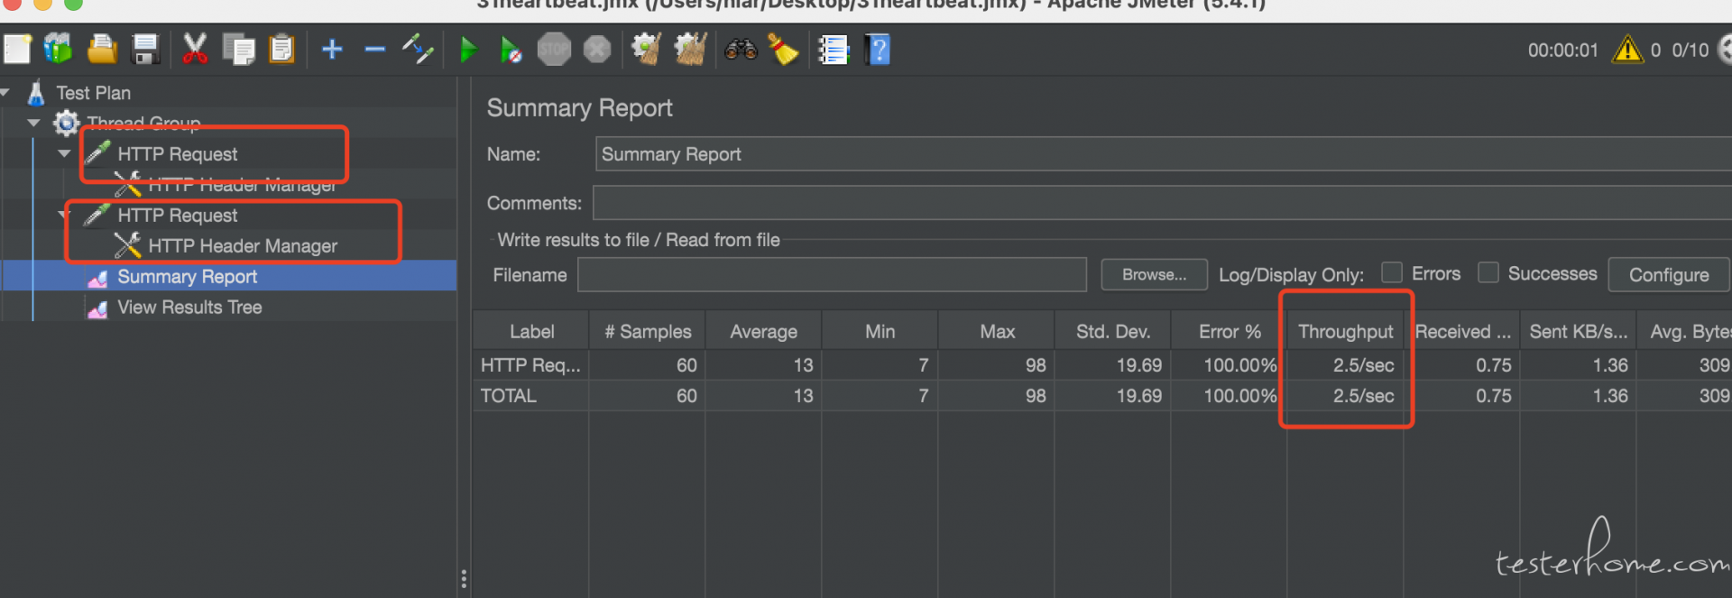1732x598 pixels.
Task: Sort by the Average column header
Action: 763,332
